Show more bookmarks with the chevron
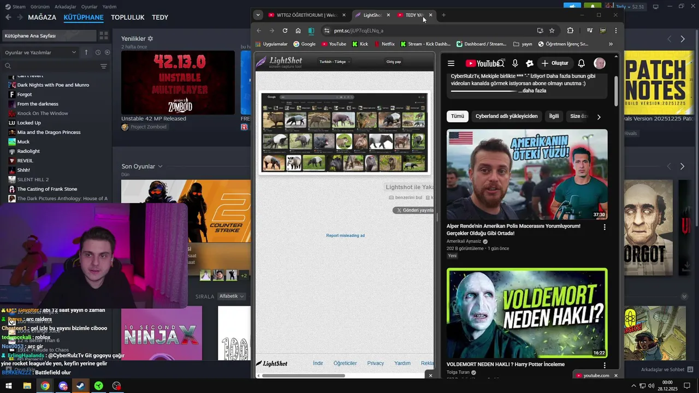The image size is (699, 393). (x=611, y=44)
